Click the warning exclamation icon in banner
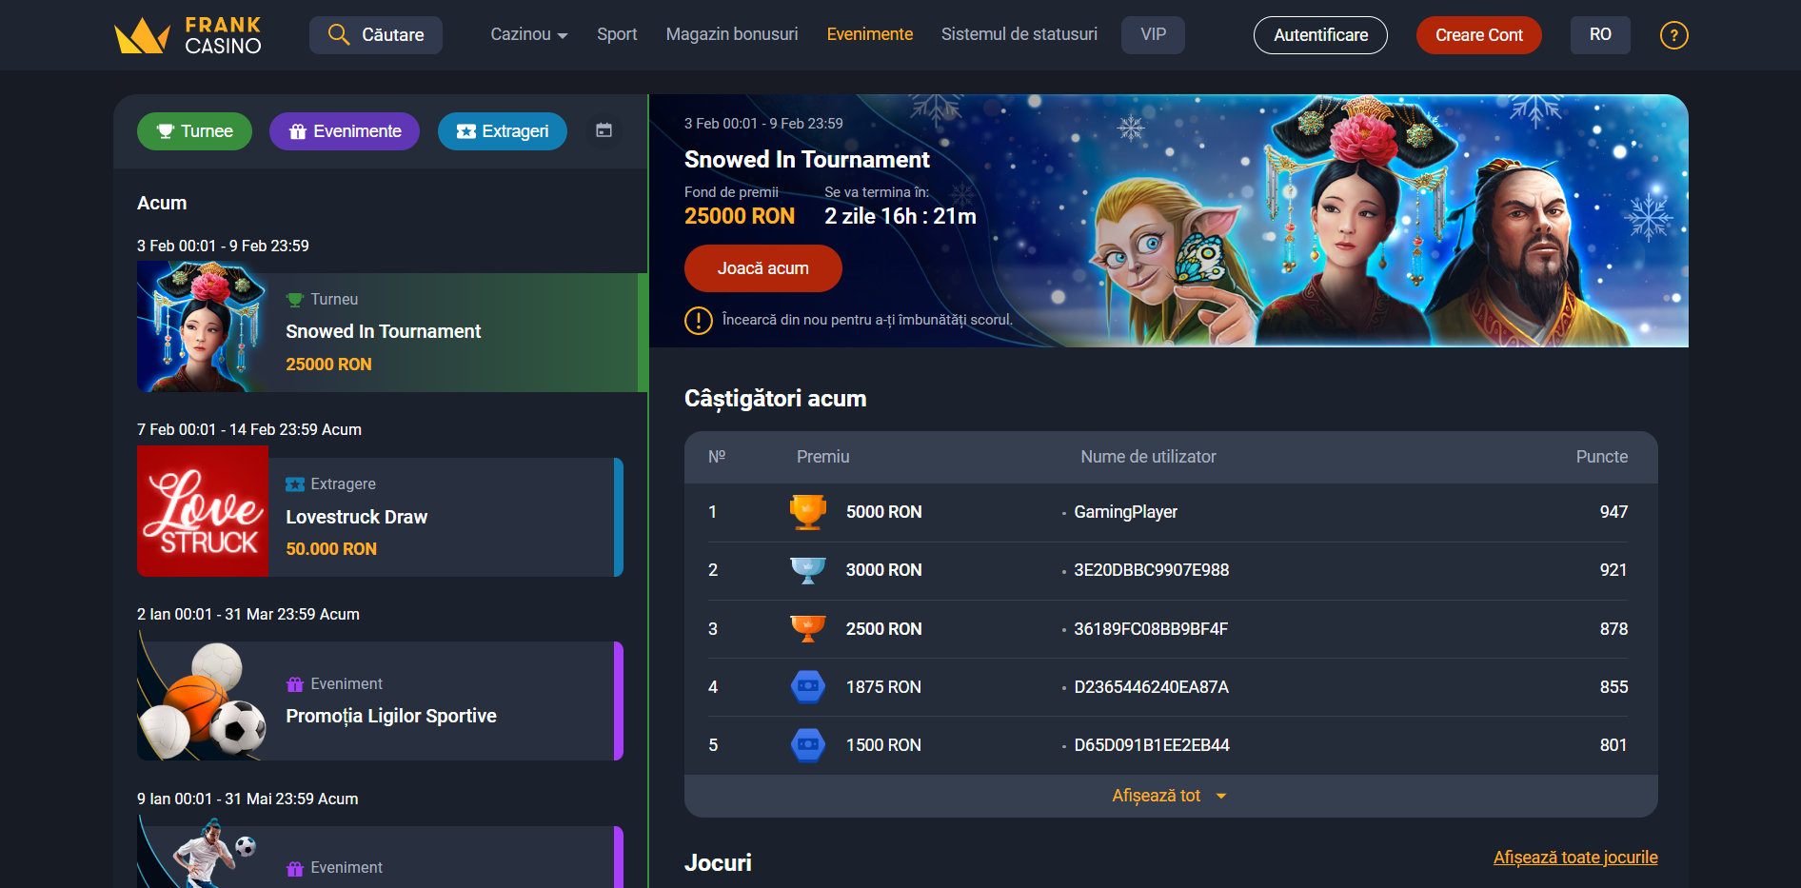1801x888 pixels. point(699,321)
